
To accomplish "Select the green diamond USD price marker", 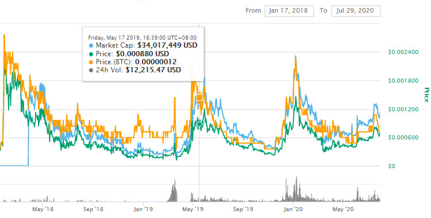I will click(x=199, y=124).
